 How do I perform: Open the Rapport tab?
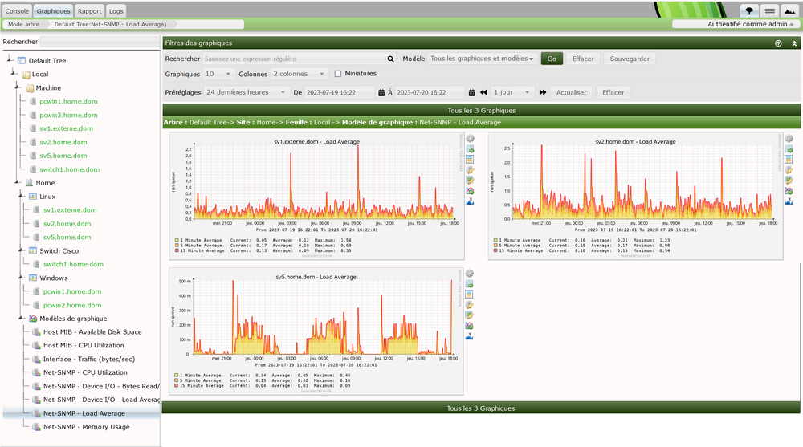90,10
